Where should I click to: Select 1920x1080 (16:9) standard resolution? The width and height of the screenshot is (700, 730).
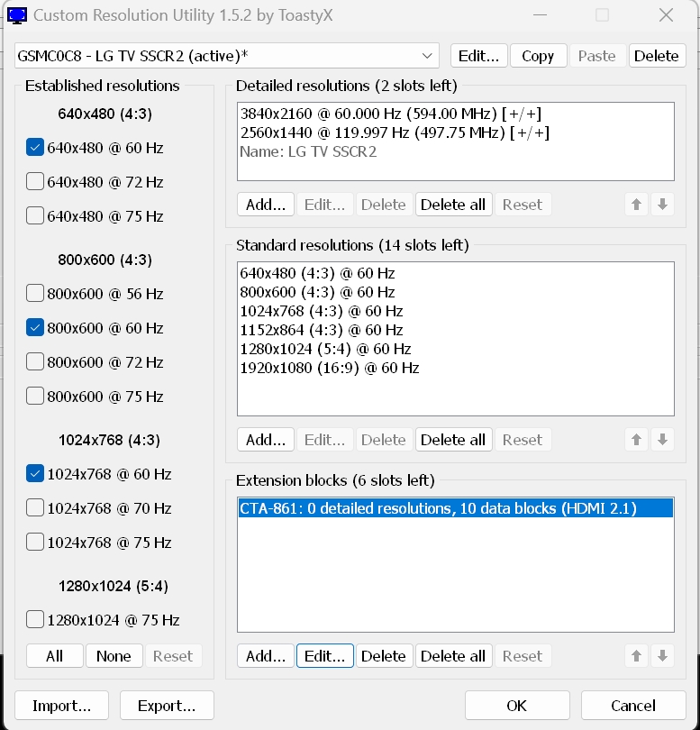[330, 368]
